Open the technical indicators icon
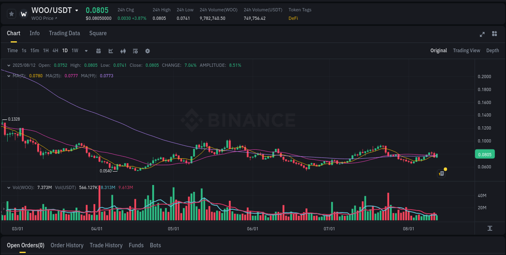This screenshot has width=506, height=255. click(x=110, y=51)
